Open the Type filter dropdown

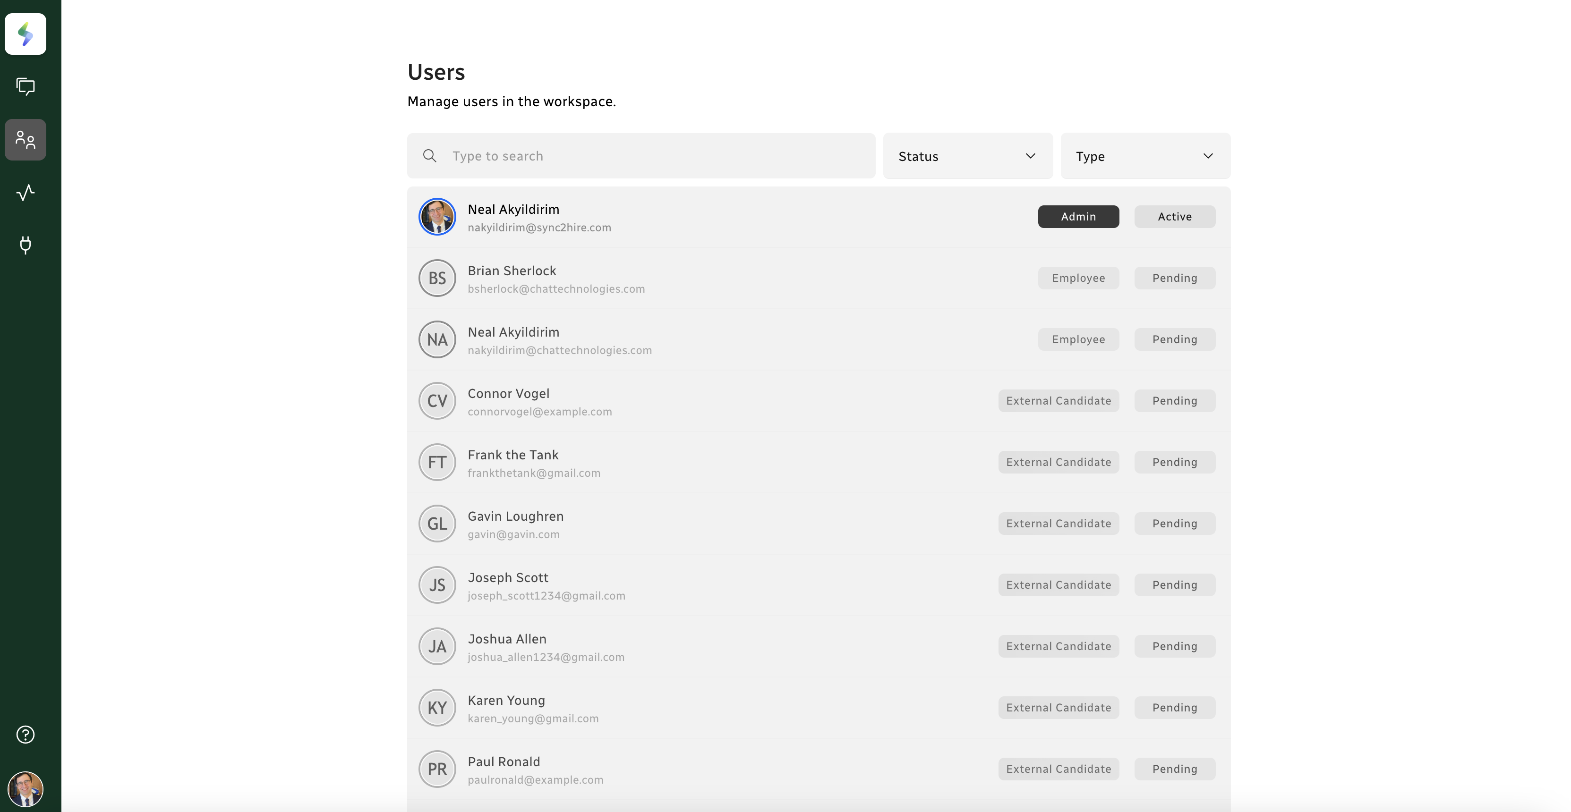1145,156
